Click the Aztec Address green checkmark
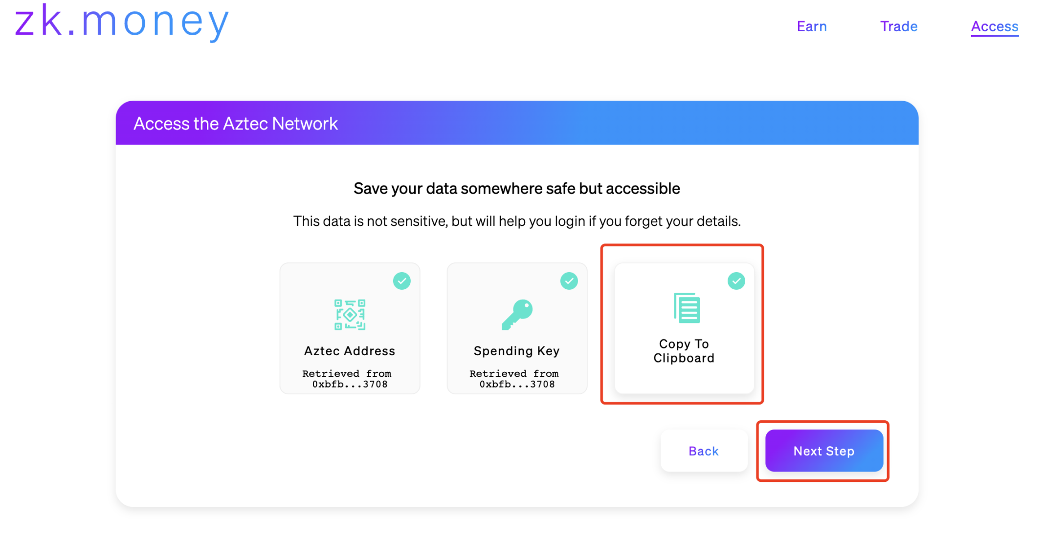 (401, 281)
